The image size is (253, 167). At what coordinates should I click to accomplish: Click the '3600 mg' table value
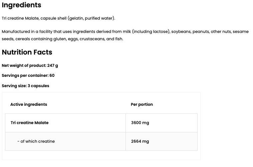pos(140,123)
